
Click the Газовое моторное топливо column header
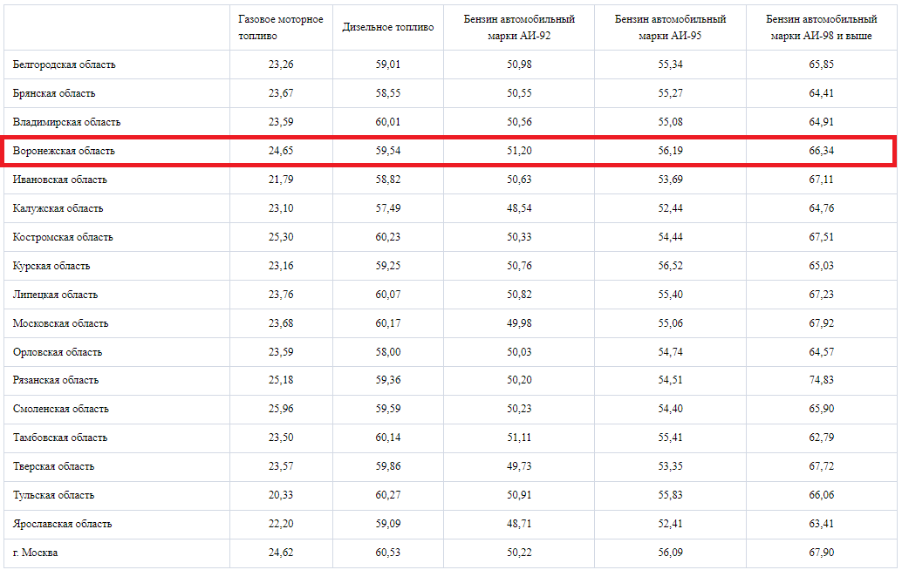pos(281,28)
